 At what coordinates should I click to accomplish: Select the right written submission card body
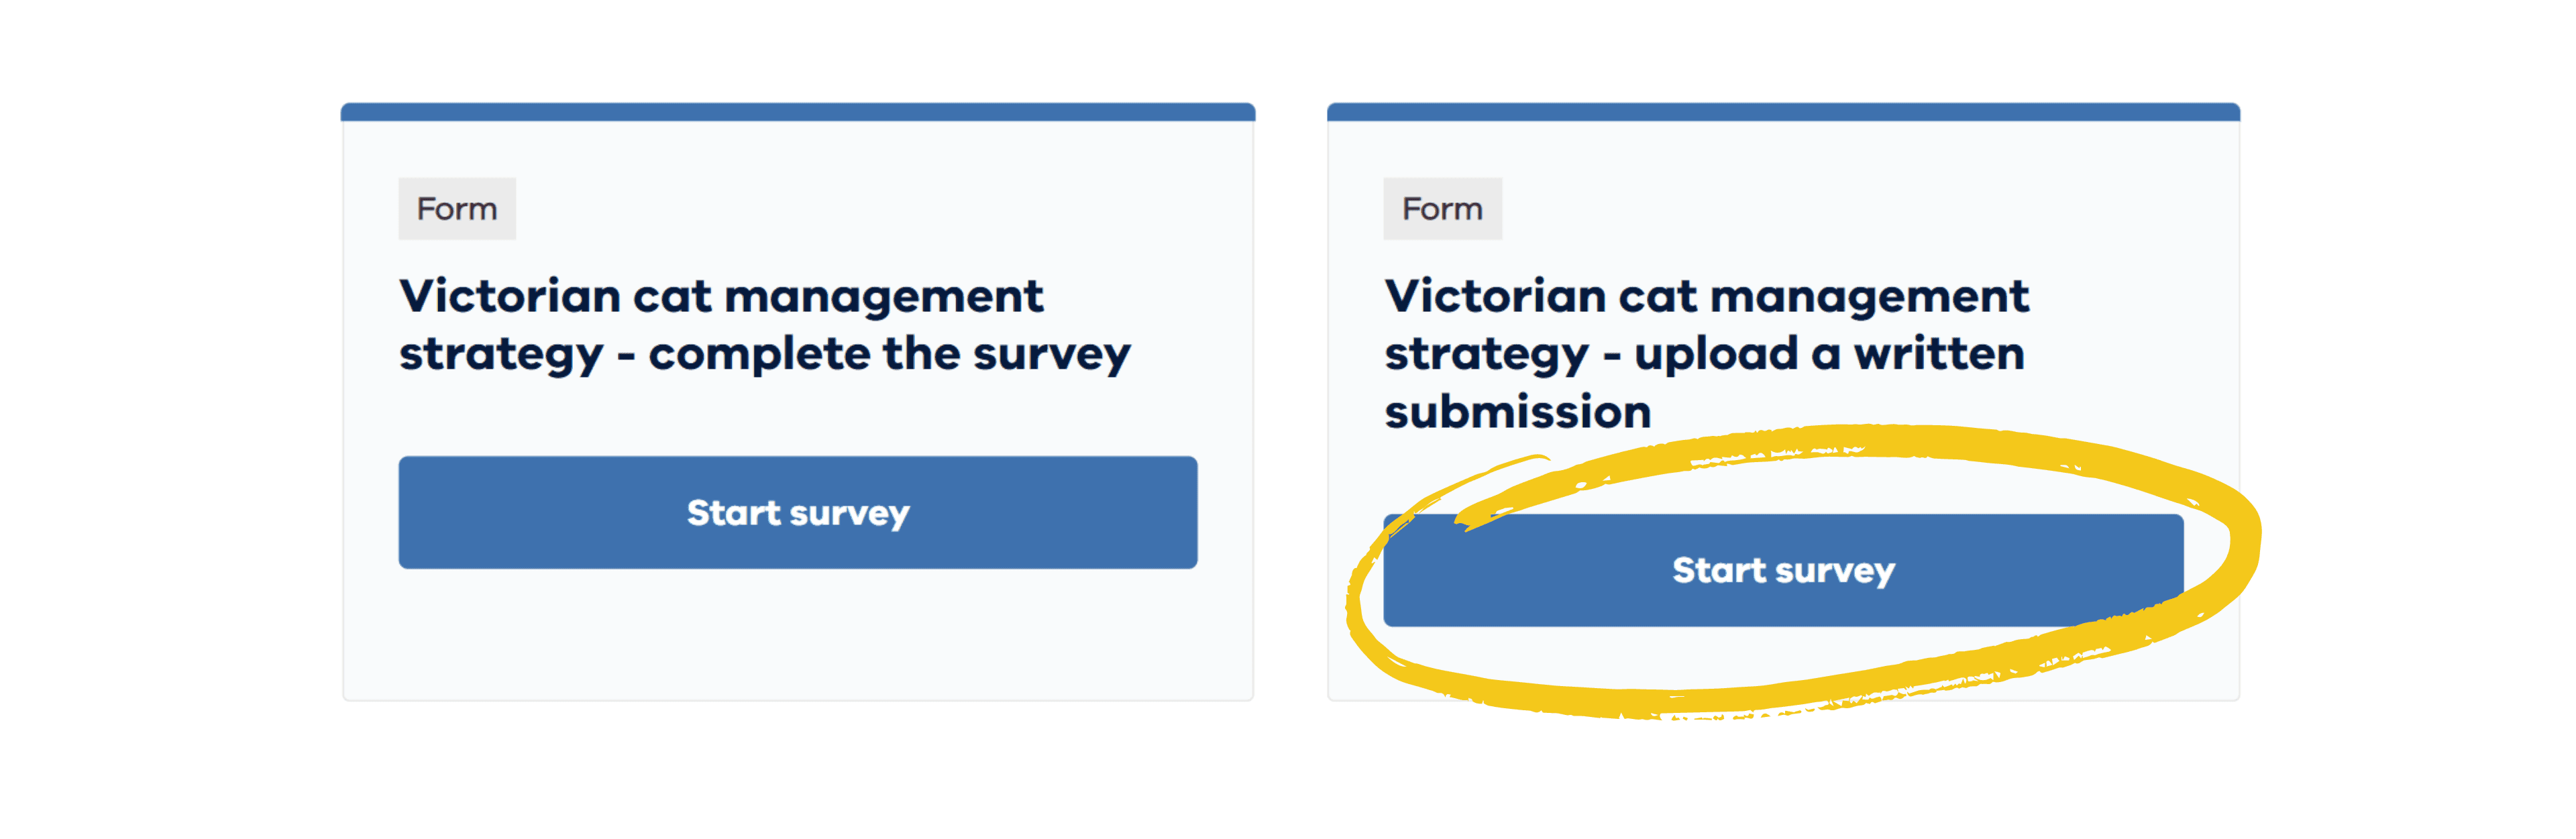(1783, 401)
